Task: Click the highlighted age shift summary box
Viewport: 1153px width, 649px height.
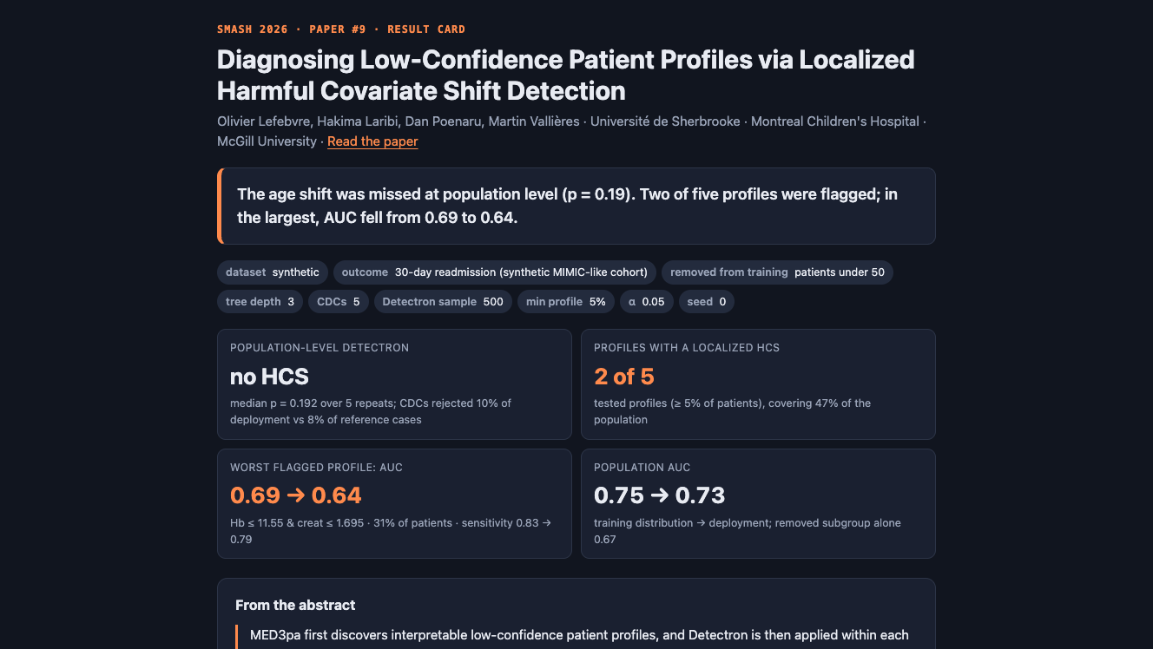Action: [x=576, y=206]
